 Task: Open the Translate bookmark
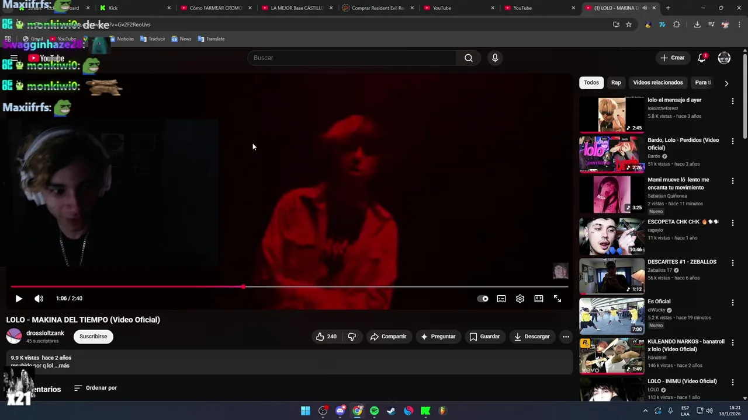211,39
